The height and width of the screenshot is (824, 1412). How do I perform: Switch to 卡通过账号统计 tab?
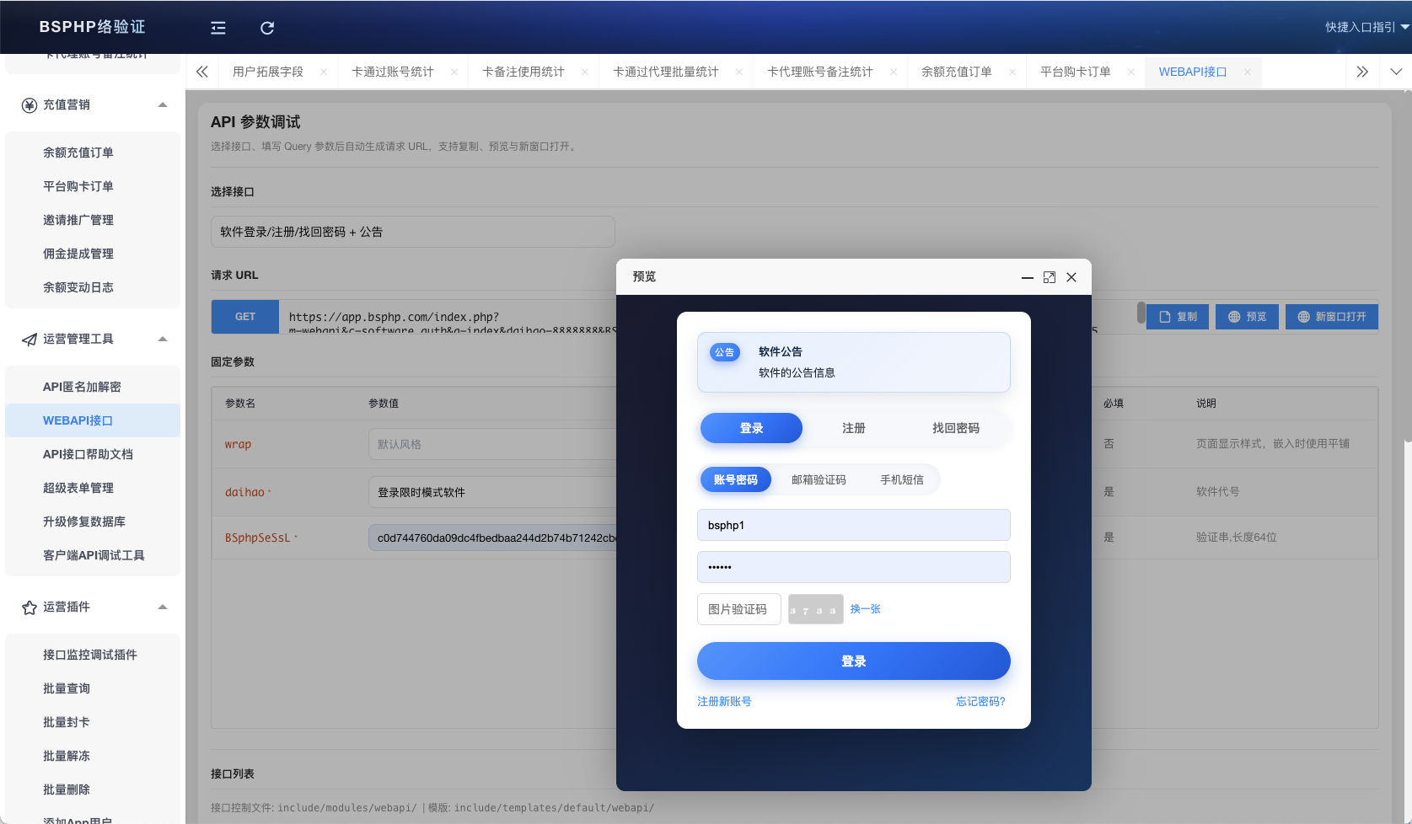(393, 72)
